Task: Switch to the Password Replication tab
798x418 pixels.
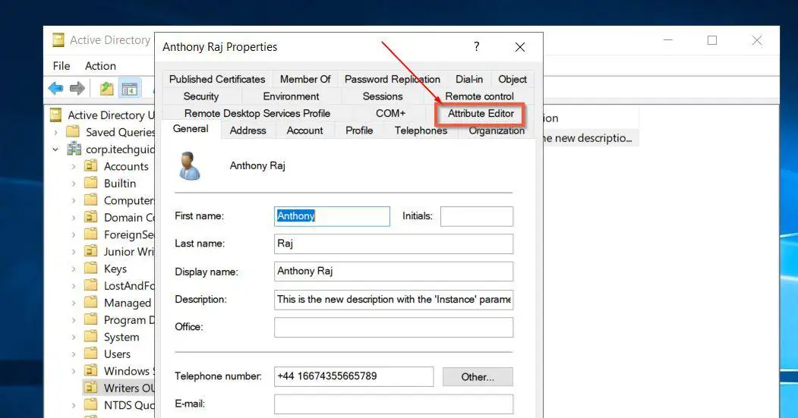Action: (392, 80)
